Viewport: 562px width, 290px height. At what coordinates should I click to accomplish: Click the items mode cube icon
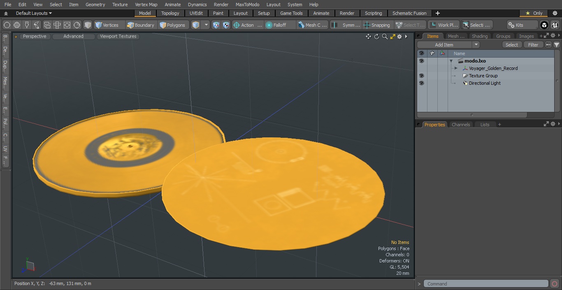(x=196, y=25)
